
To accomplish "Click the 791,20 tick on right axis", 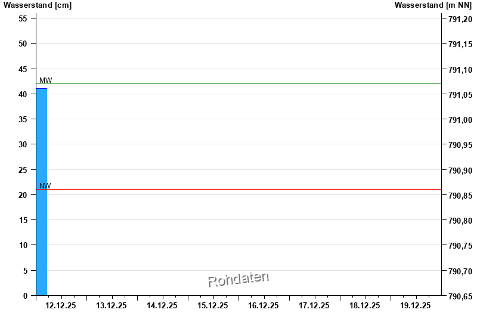I will point(460,19).
